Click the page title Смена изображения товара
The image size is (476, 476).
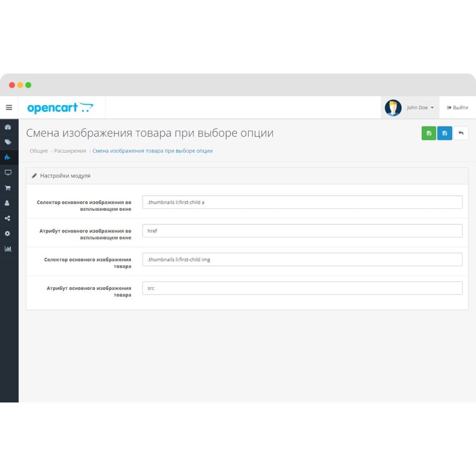point(150,133)
